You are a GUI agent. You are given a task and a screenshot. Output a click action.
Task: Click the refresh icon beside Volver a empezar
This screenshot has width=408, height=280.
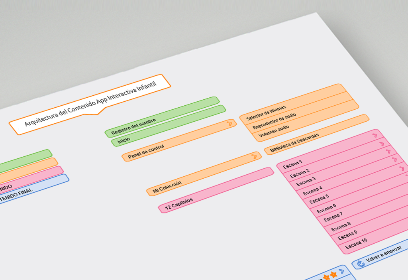pyautogui.click(x=361, y=263)
